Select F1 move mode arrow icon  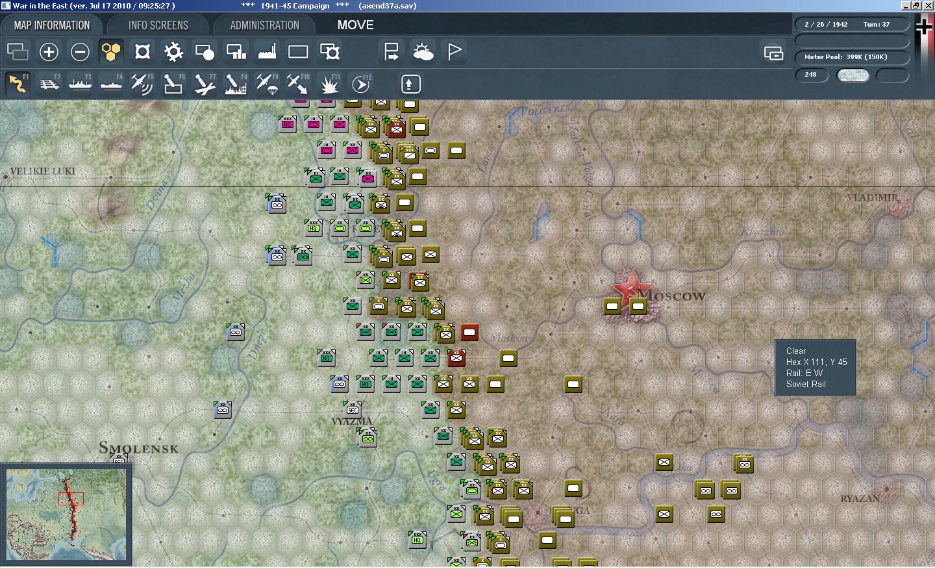coord(18,84)
